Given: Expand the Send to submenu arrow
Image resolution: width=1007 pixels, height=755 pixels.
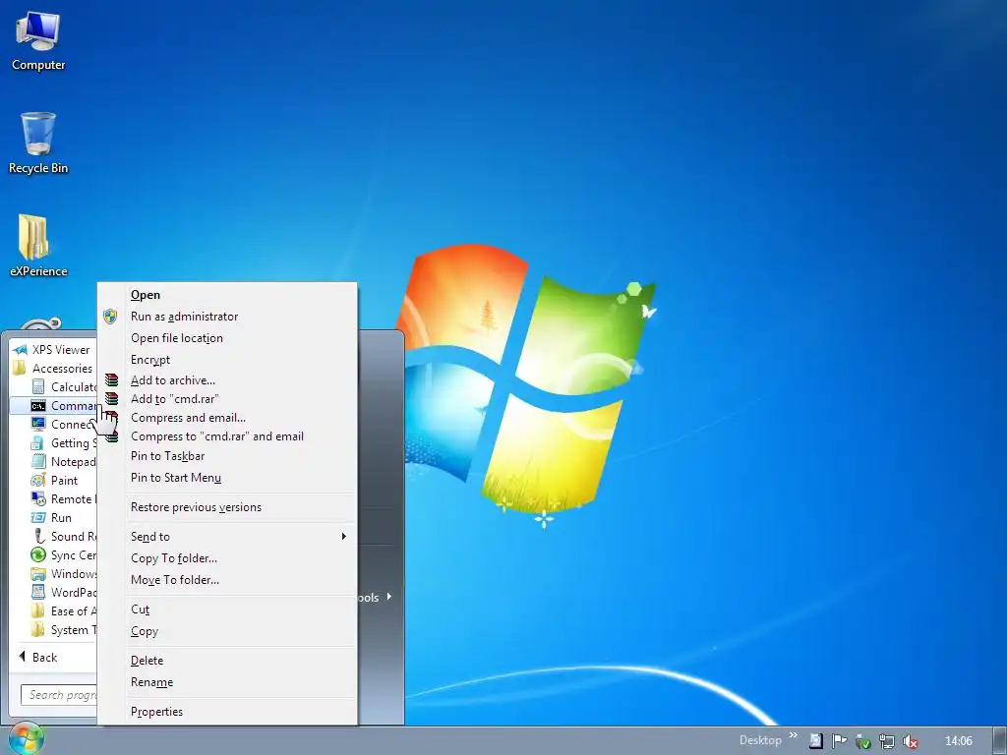Looking at the screenshot, I should 344,536.
